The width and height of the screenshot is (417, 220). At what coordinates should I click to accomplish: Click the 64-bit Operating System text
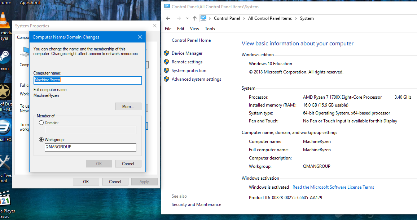point(346,113)
